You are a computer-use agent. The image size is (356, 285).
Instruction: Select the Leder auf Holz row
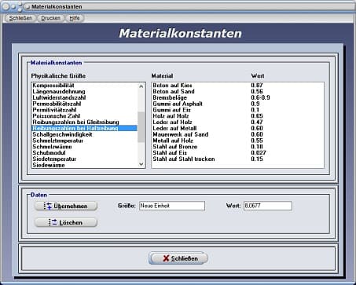coord(237,122)
